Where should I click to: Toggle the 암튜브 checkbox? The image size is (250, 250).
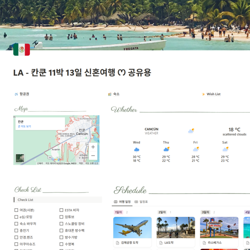coord(61,217)
